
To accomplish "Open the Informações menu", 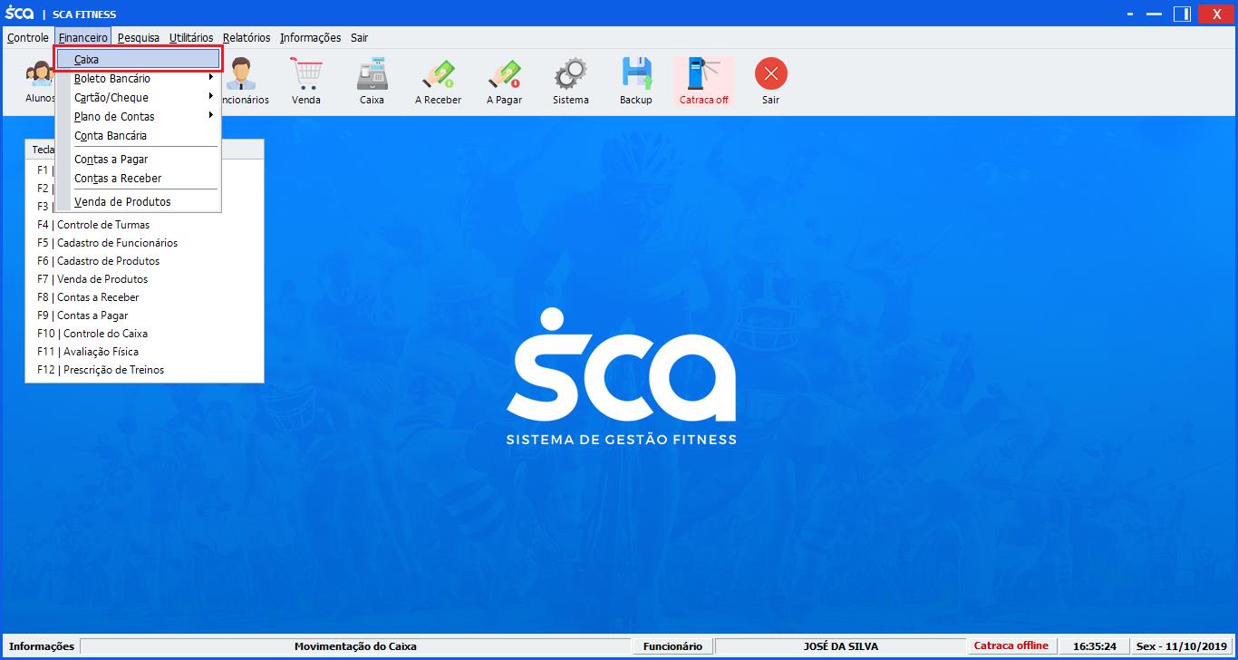I will pyautogui.click(x=310, y=38).
